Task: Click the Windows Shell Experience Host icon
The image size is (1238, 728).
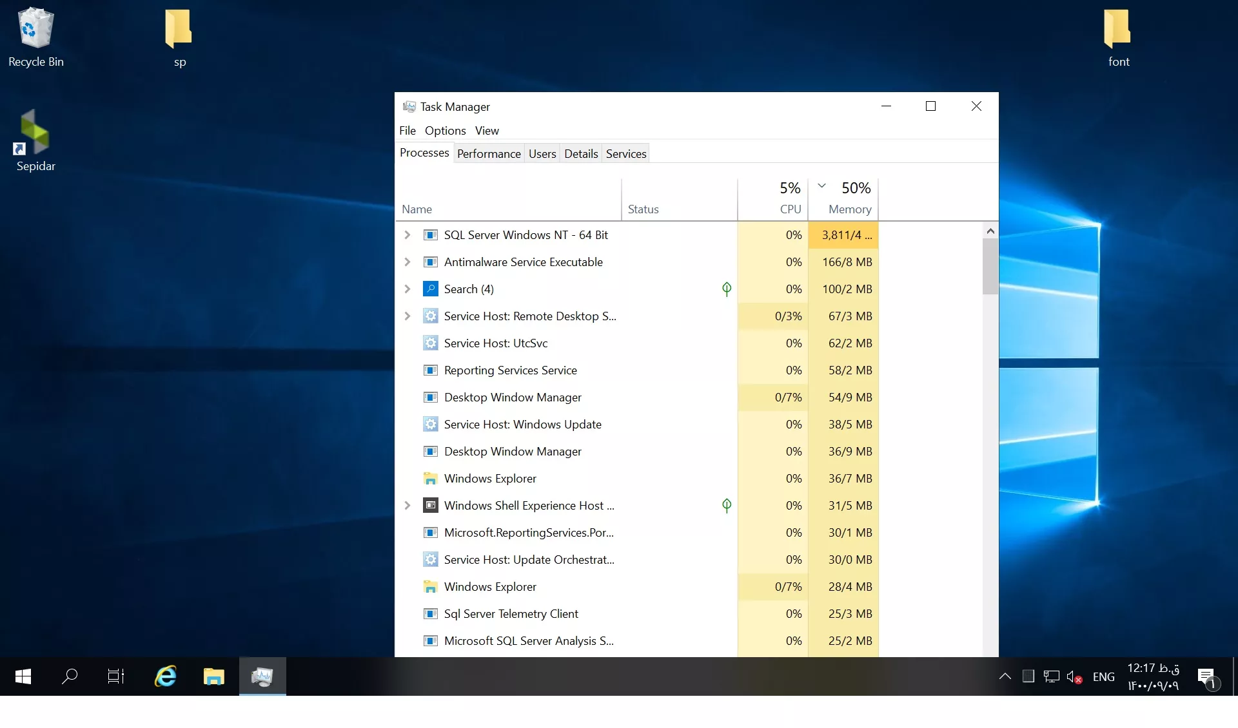Action: tap(430, 506)
